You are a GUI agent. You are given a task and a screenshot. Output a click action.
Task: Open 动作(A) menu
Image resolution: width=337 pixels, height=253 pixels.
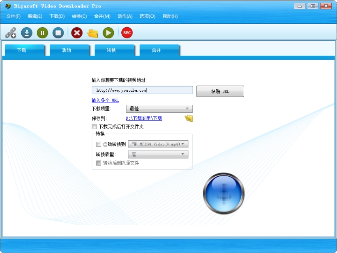click(125, 16)
